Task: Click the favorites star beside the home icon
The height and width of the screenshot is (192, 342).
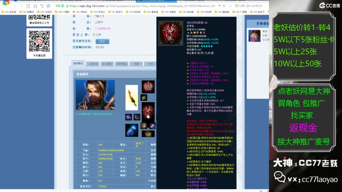Action: pyautogui.click(x=48, y=6)
